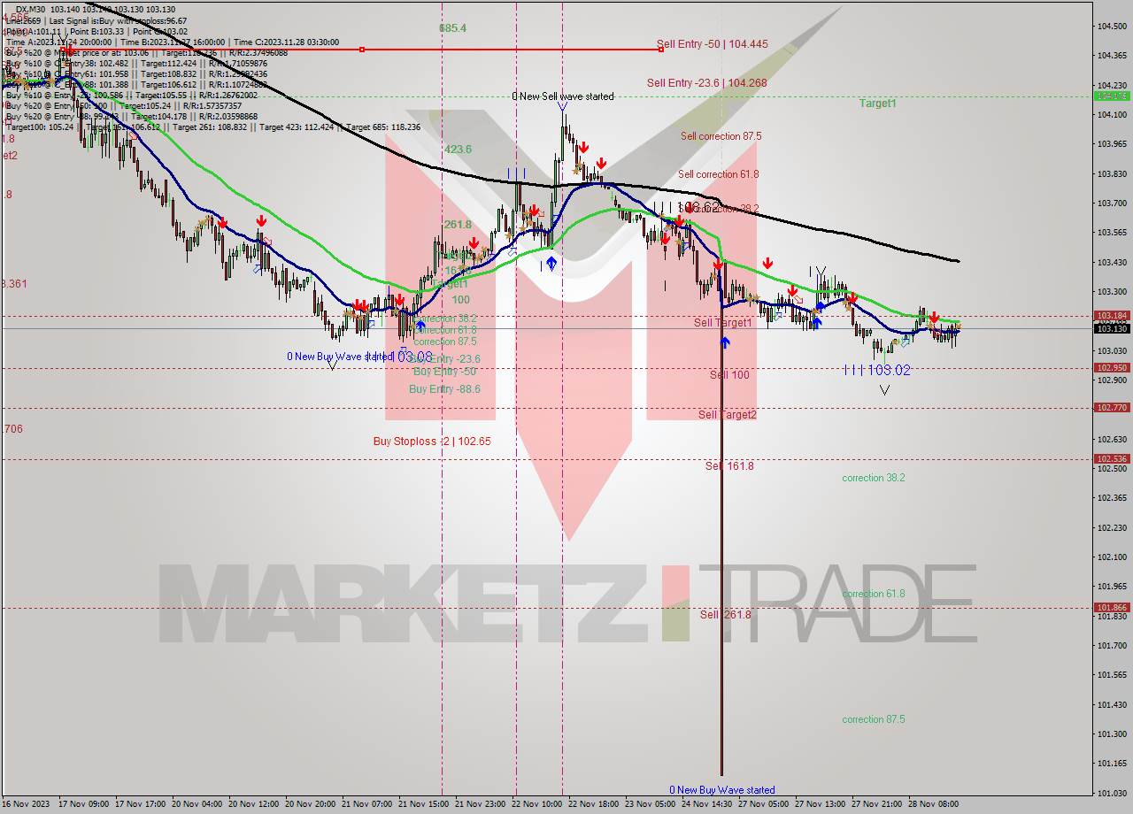Click the '20 Nov 12:00' time axis label

[x=254, y=804]
